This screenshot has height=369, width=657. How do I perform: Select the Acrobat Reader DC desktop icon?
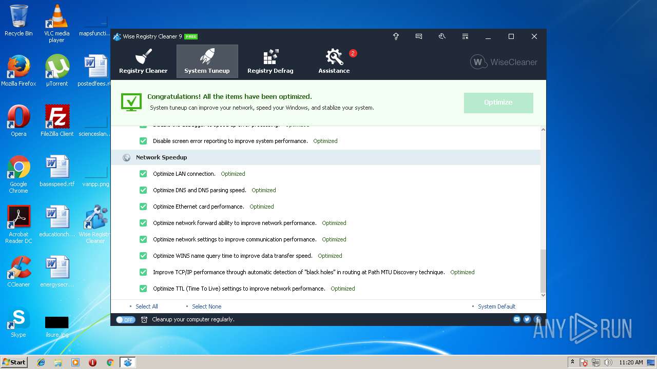coord(18,224)
